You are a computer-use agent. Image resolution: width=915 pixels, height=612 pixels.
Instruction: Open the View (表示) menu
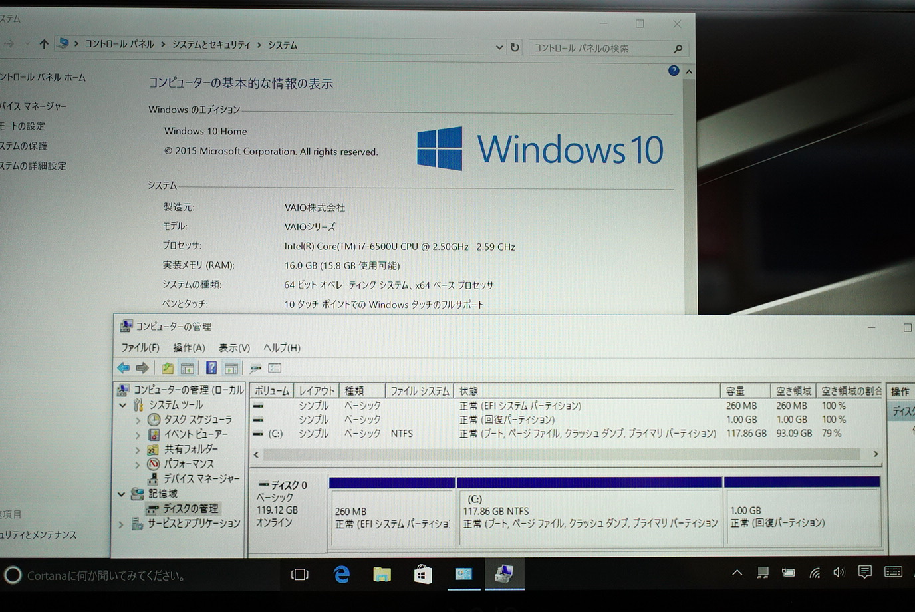[x=234, y=347]
